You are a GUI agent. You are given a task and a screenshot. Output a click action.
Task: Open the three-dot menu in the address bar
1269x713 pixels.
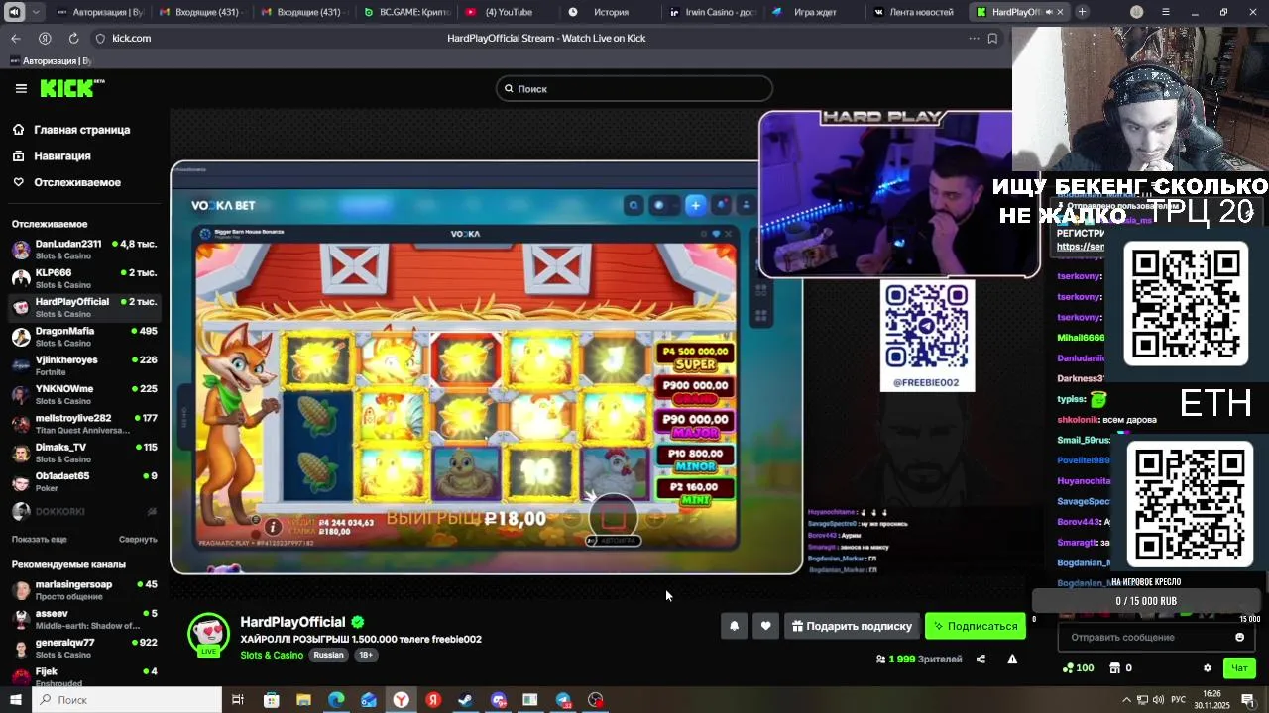click(x=974, y=38)
